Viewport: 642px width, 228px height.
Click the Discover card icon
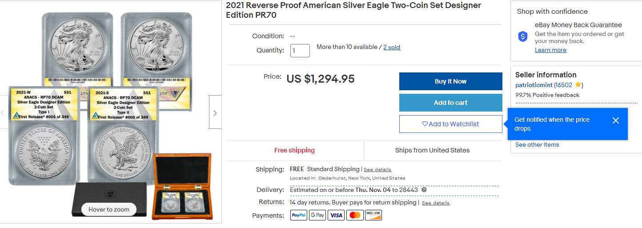point(373,215)
